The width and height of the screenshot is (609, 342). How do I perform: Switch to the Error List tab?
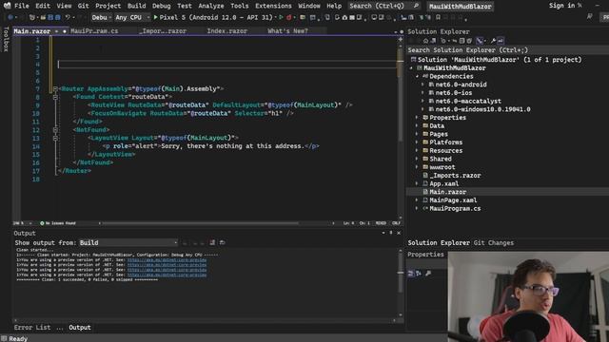[x=32, y=327]
